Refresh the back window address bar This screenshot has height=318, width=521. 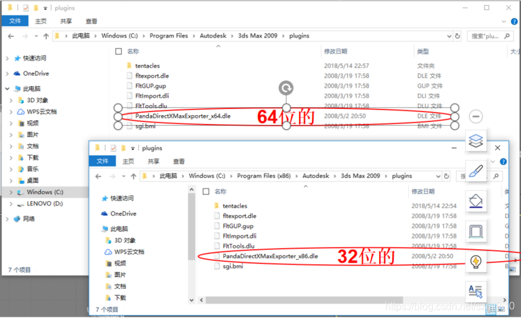coord(457,36)
